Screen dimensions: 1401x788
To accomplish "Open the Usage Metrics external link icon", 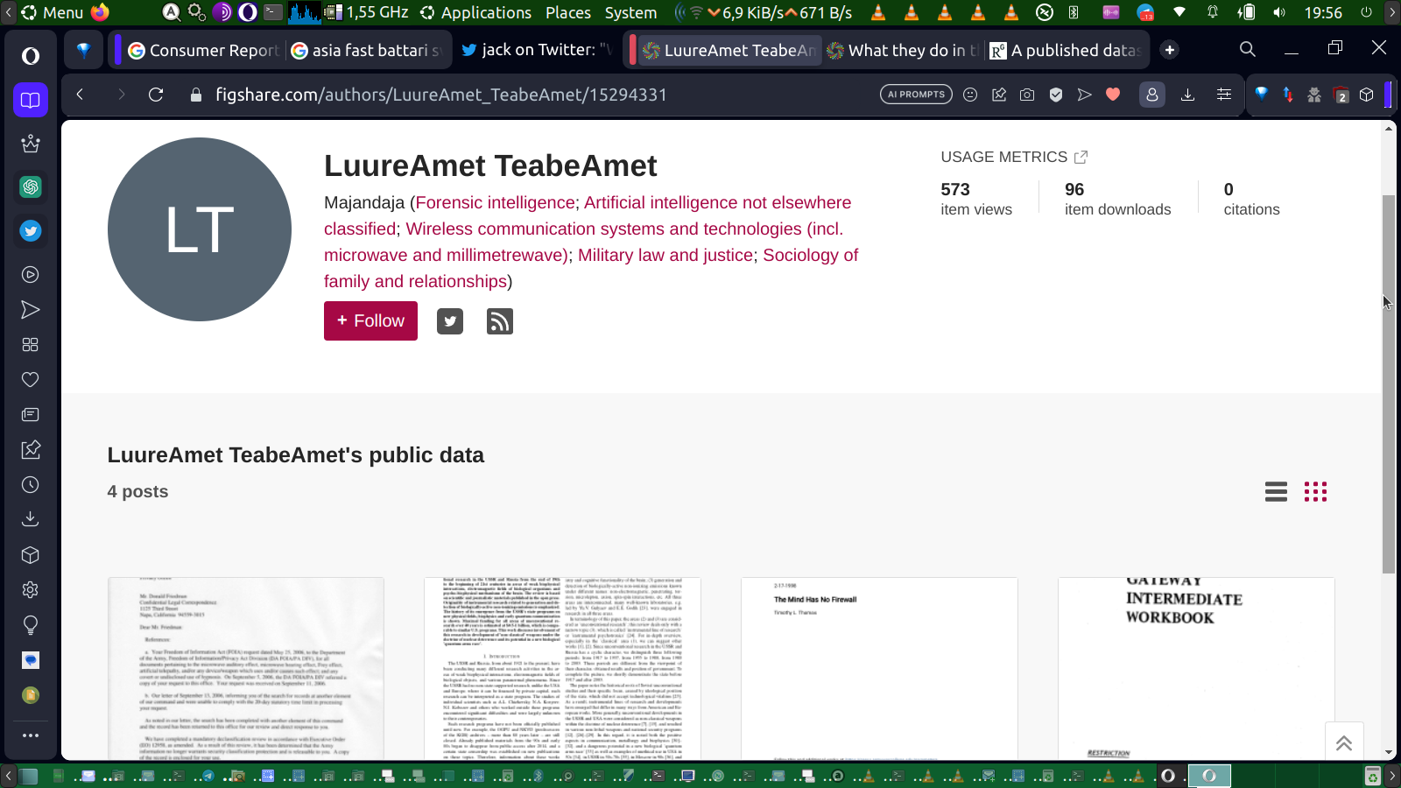I will pos(1081,157).
